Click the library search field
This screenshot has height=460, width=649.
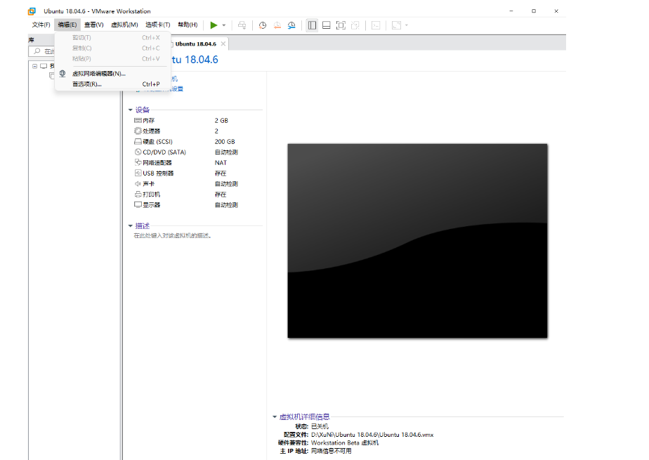coord(41,51)
